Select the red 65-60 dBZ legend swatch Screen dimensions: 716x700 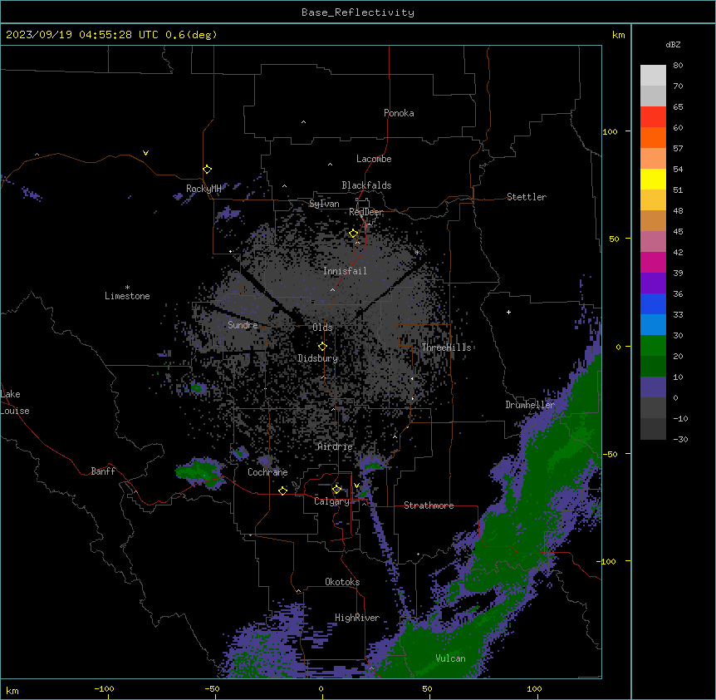(x=653, y=116)
